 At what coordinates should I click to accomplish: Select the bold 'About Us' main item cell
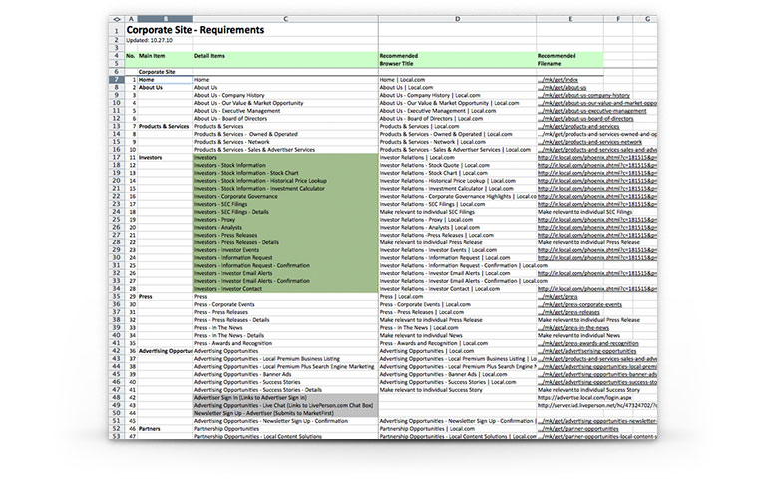pos(166,88)
